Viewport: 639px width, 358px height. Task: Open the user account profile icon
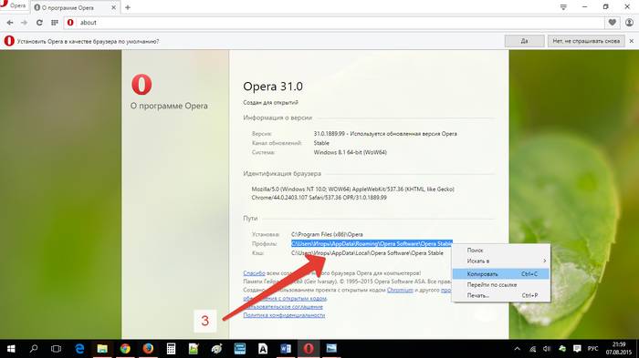629,23
